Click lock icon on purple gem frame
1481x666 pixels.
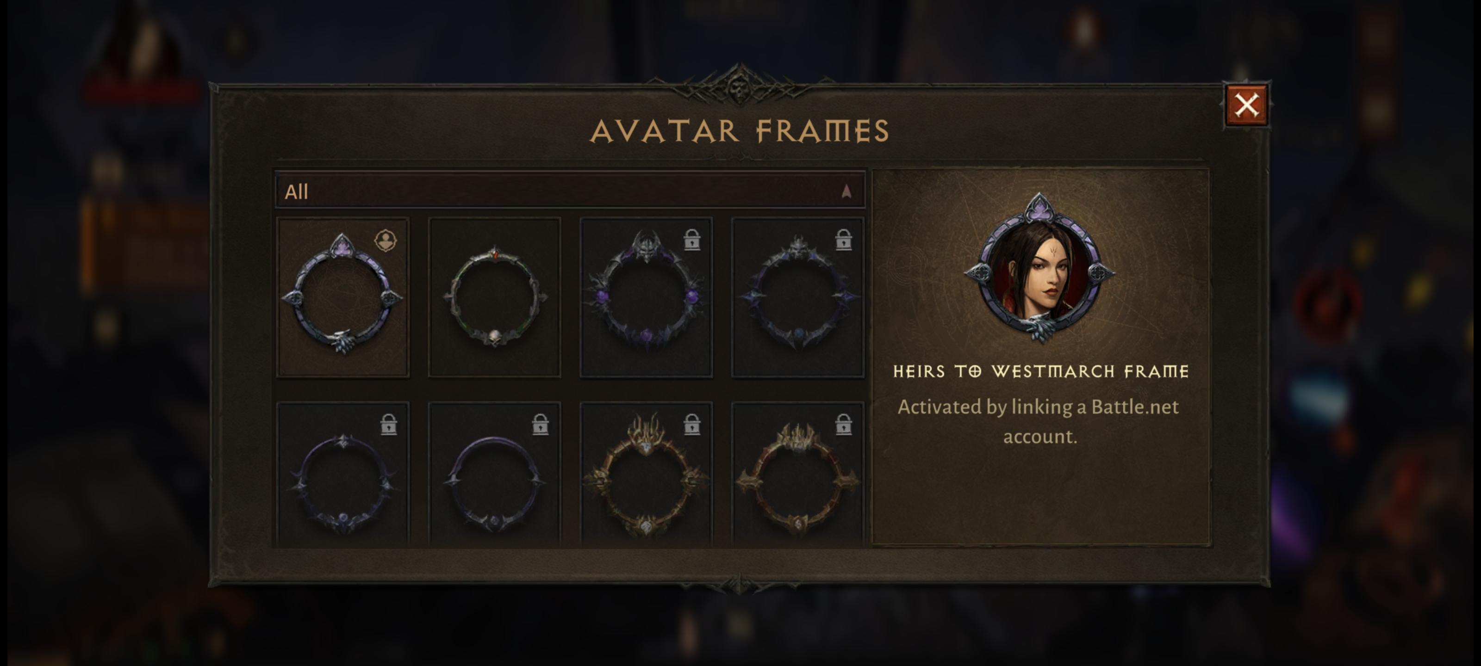point(691,240)
